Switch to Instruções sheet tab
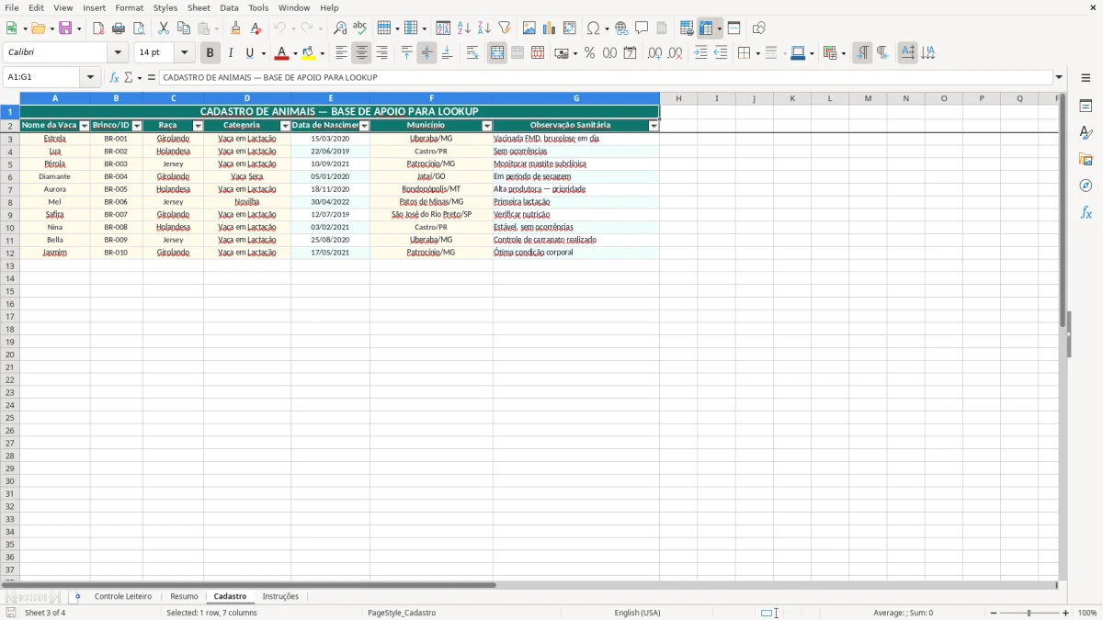The height and width of the screenshot is (620, 1103). click(280, 597)
